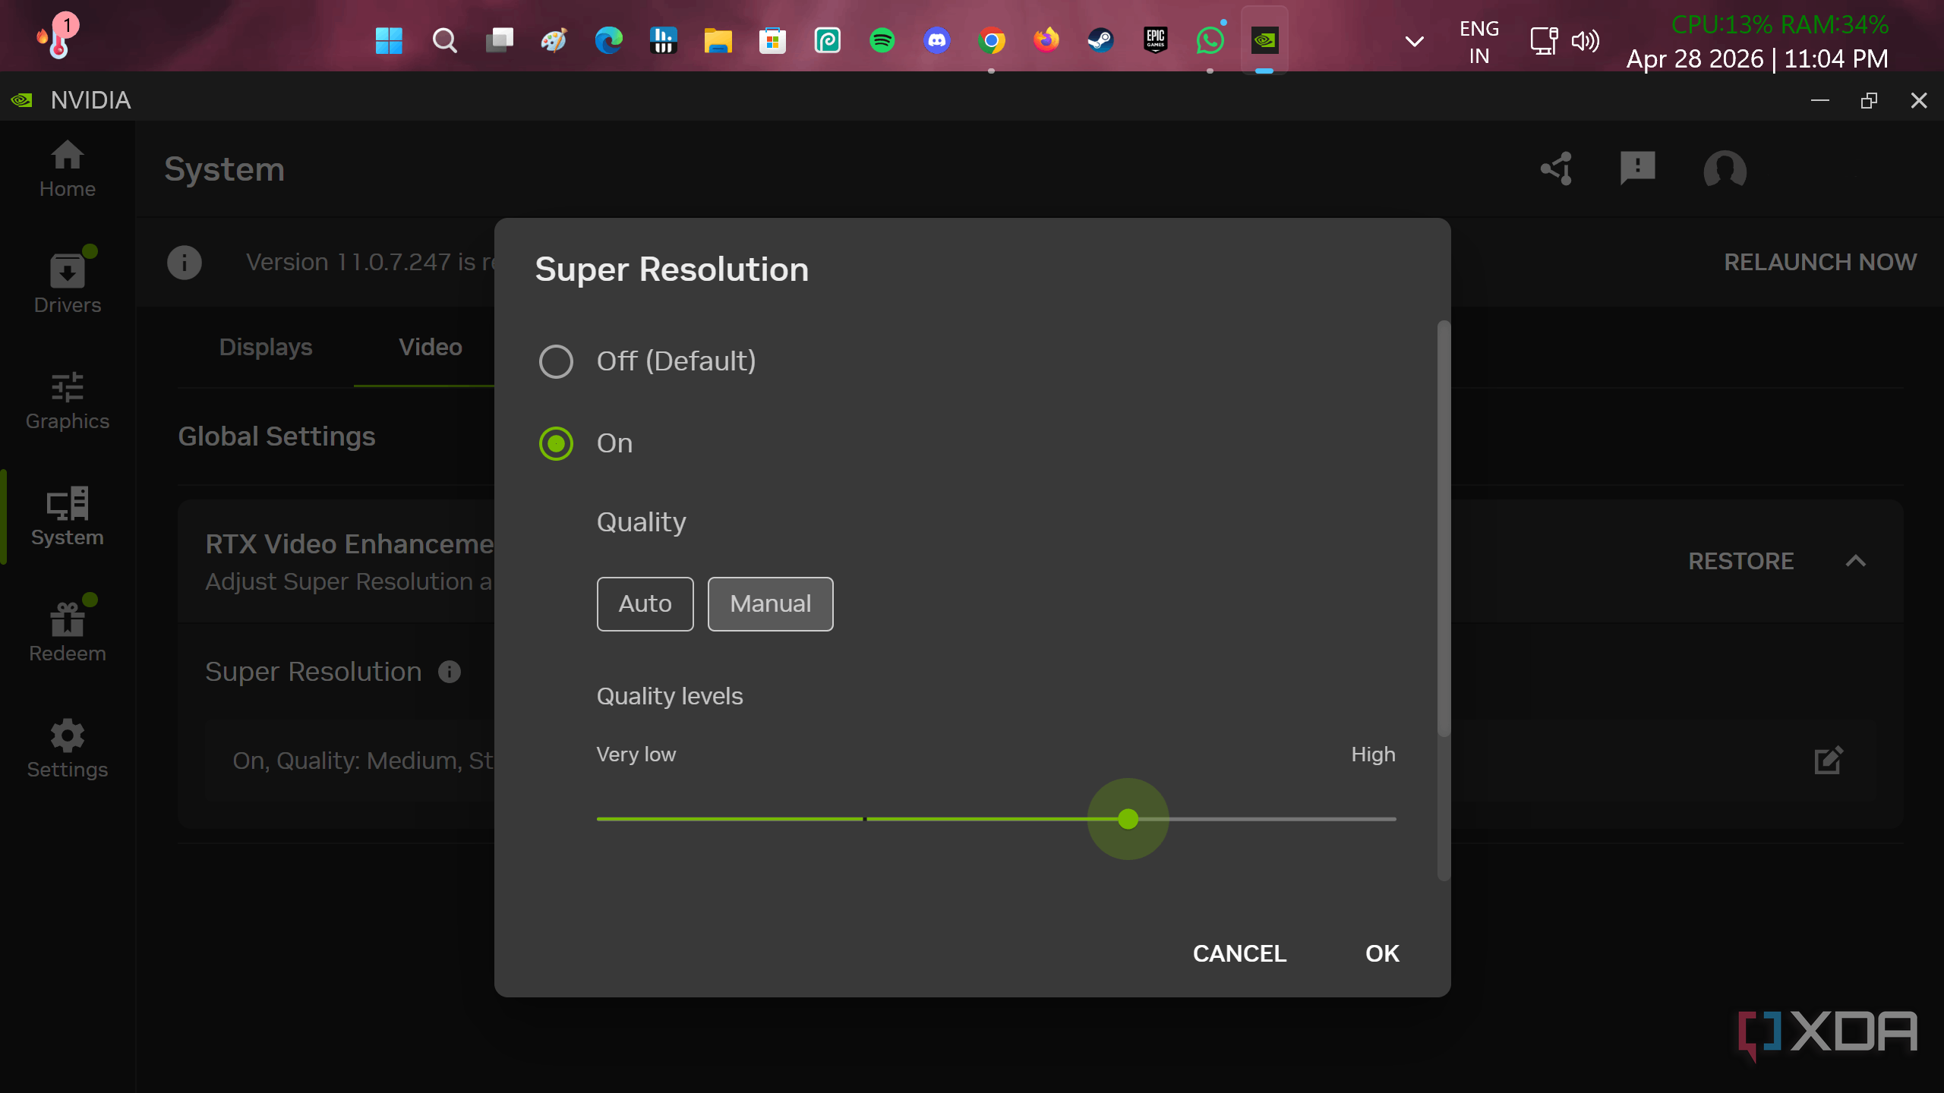Click the version info icon
This screenshot has width=1944, height=1093.
pyautogui.click(x=185, y=263)
